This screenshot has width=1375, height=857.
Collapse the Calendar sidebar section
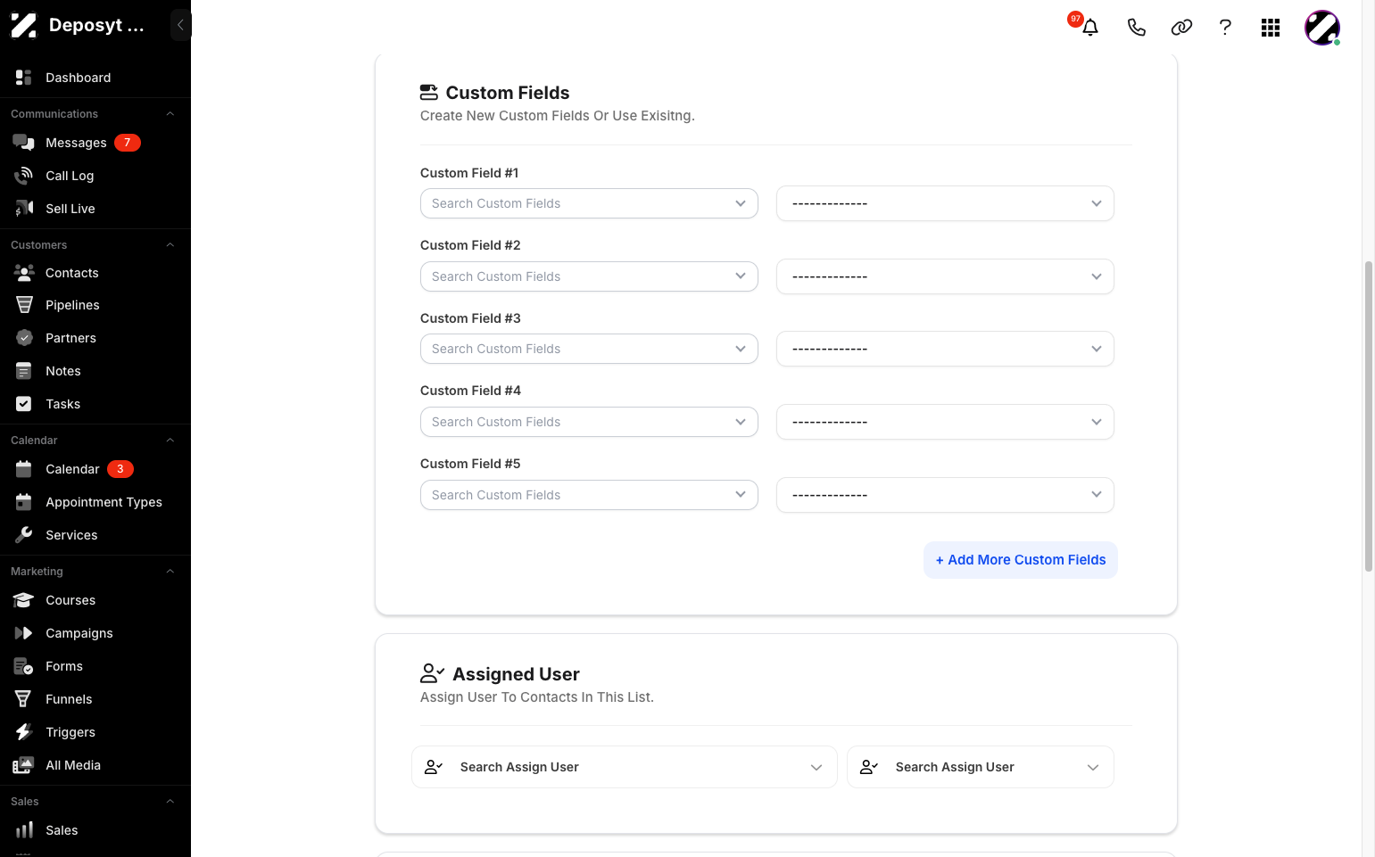tap(170, 441)
